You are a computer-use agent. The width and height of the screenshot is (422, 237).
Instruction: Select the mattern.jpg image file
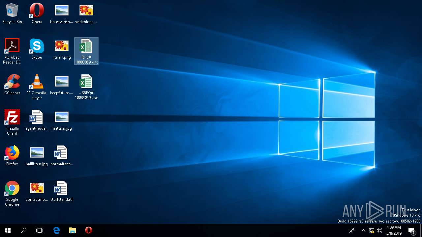(x=62, y=120)
